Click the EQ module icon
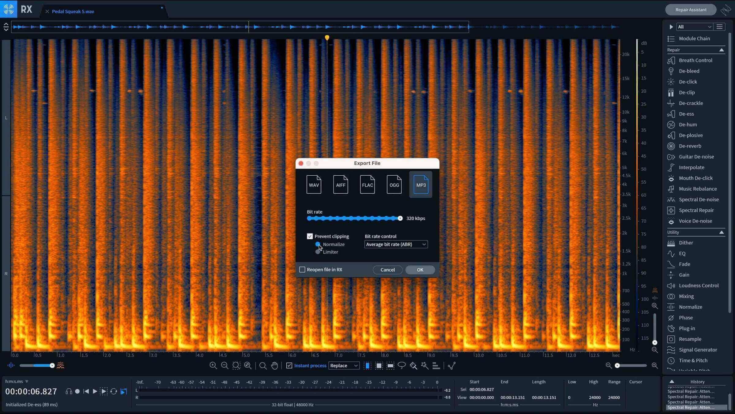This screenshot has height=414, width=735. tap(671, 254)
